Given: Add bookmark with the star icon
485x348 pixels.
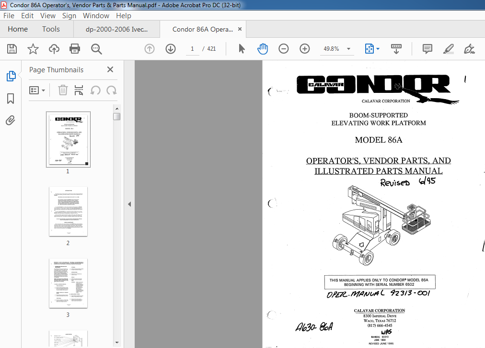Looking at the screenshot, I should tap(33, 49).
